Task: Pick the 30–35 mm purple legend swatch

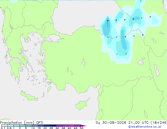Action: (59, 126)
